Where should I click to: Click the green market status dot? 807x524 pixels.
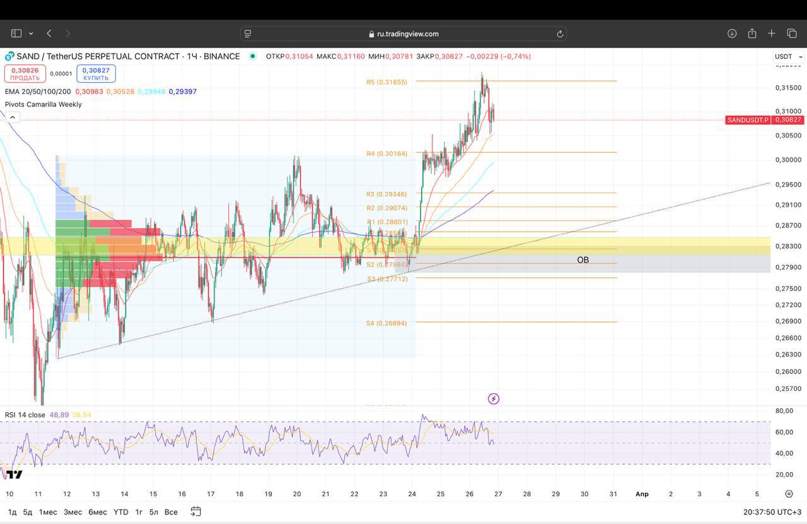(253, 56)
